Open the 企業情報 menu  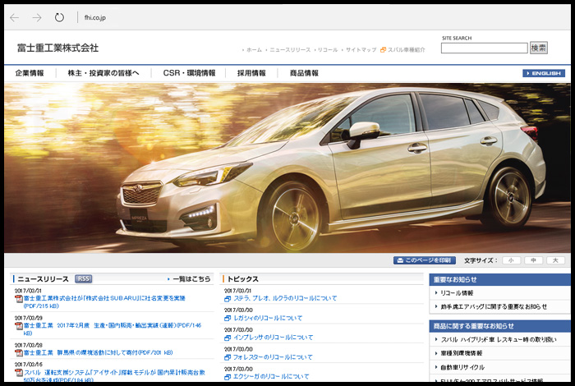(x=30, y=73)
